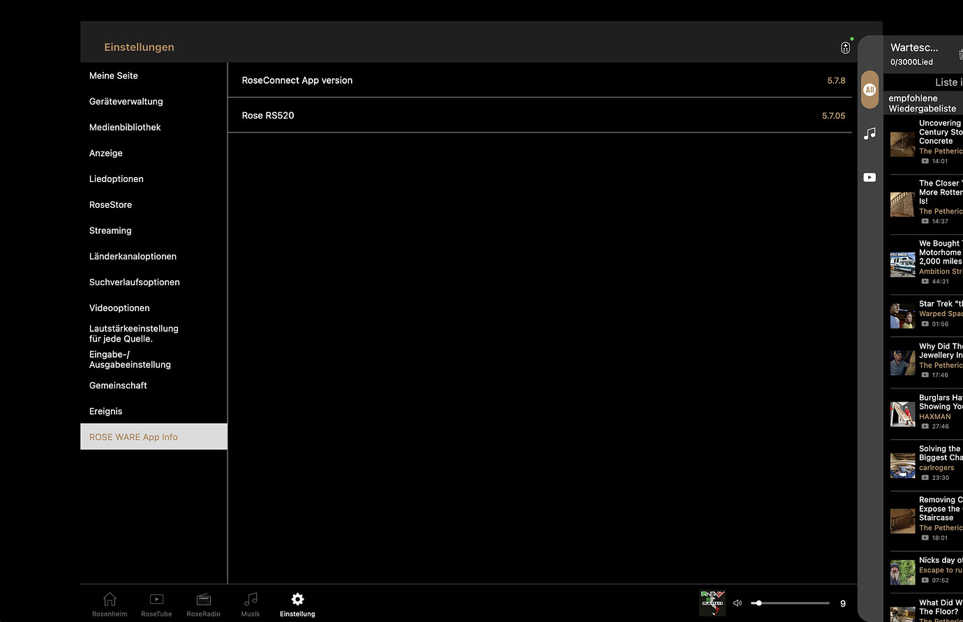
Task: Open Streaming settings
Action: click(x=154, y=230)
